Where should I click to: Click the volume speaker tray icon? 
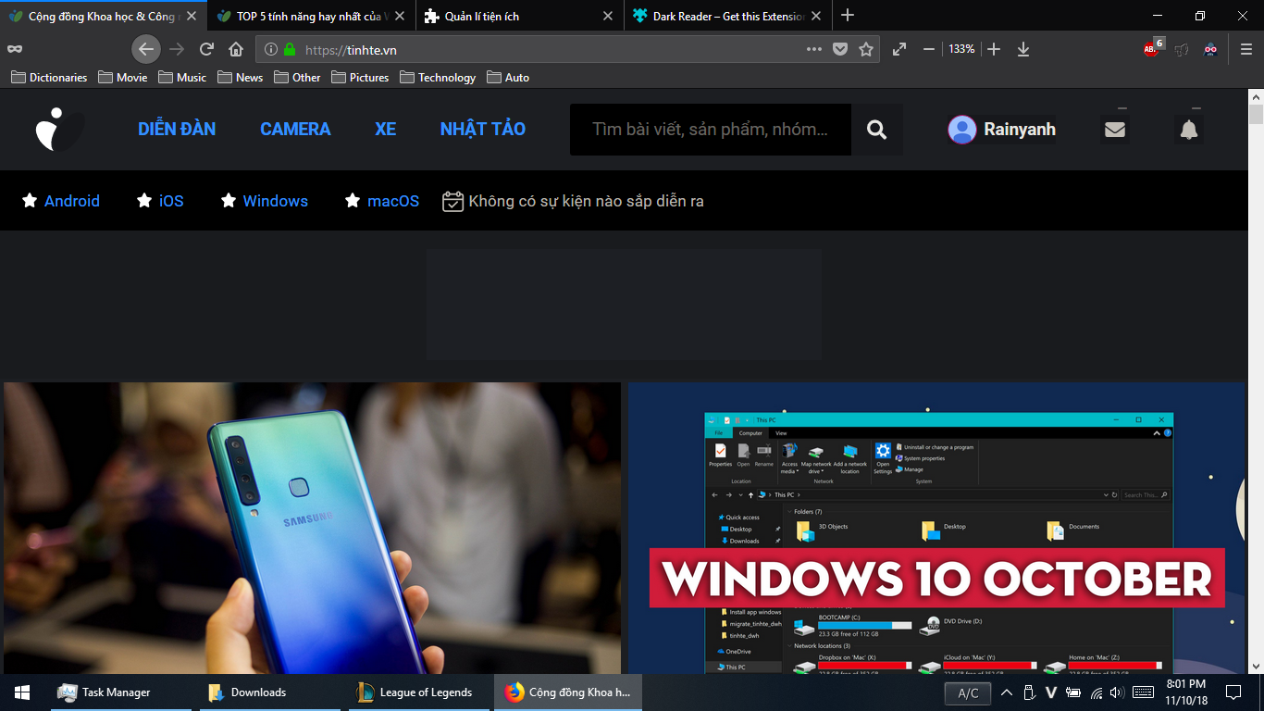click(1116, 692)
